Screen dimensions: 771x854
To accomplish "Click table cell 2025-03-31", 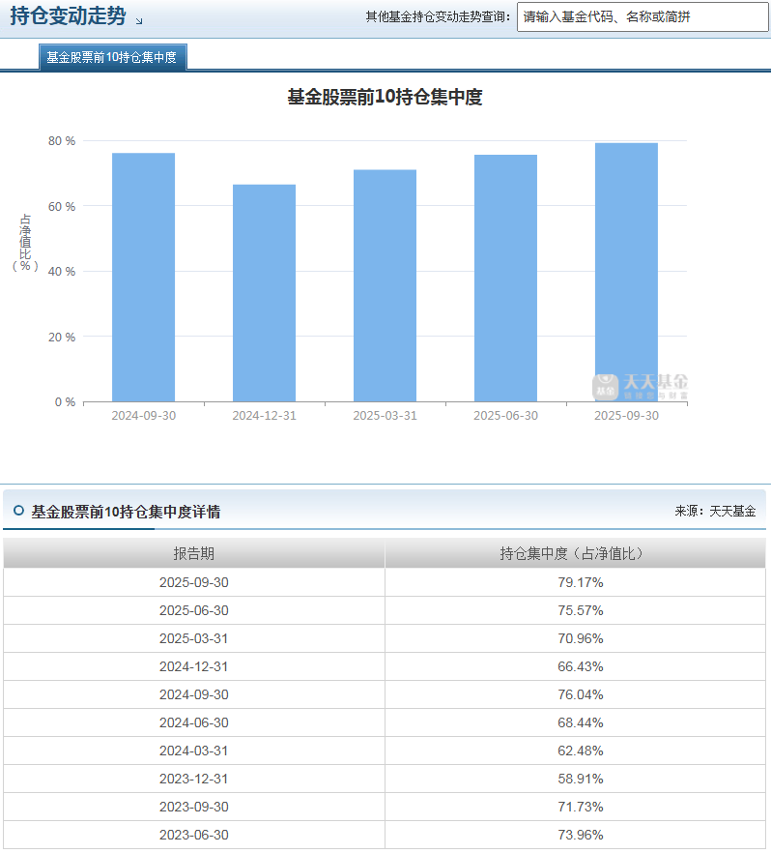I will pos(193,638).
